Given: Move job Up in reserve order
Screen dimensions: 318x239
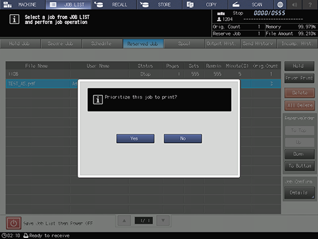Looking at the screenshot, I should [x=300, y=142].
